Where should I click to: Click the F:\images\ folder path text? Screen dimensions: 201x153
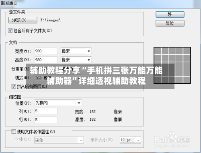pos(51,20)
